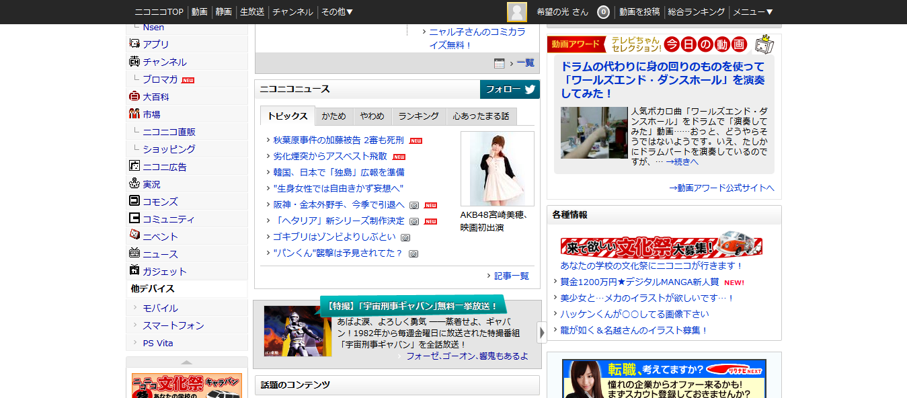Open 韓国、日本で「独島」広報を準備 headline

(x=339, y=172)
